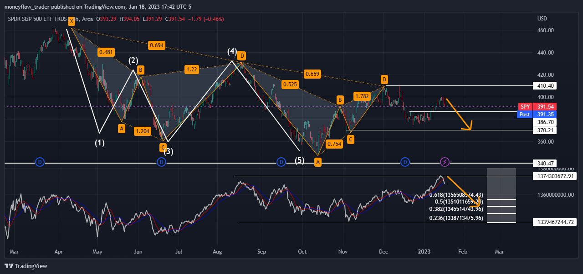Click the blue Post 391.35 price tag
The width and height of the screenshot is (583, 274).
pos(537,115)
